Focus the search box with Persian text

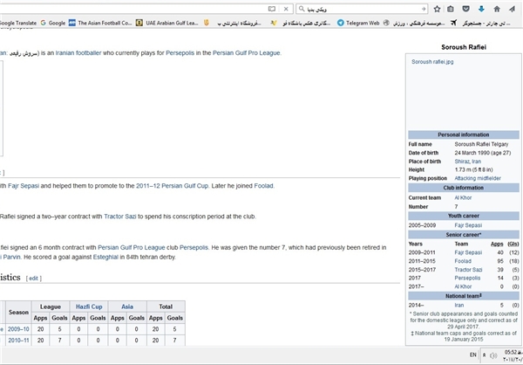[x=362, y=9]
